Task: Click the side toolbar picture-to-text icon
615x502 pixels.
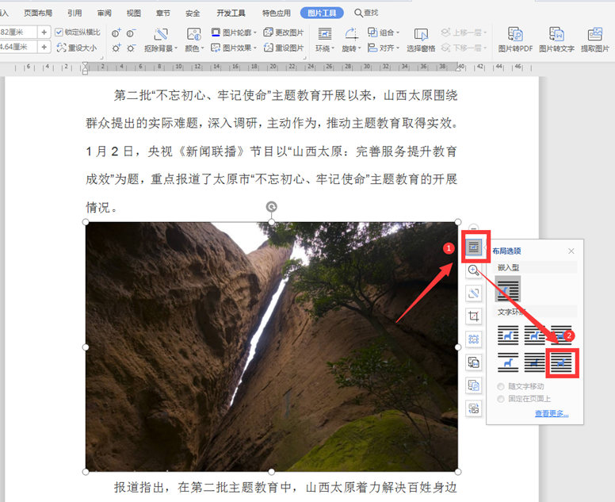Action: coord(474,362)
